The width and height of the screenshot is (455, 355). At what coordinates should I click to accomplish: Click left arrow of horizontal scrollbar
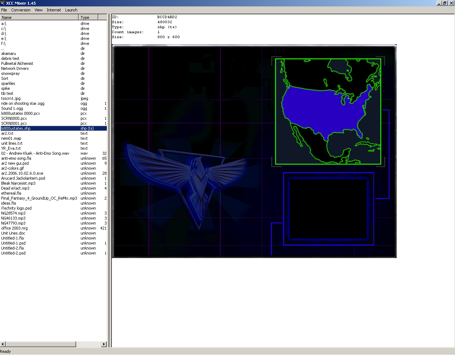[x=3, y=344]
